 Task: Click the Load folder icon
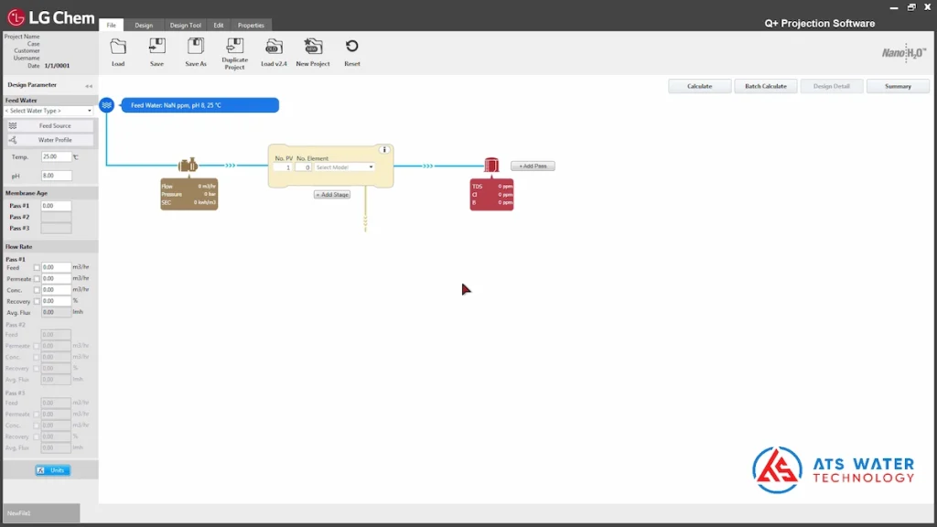[x=118, y=47]
